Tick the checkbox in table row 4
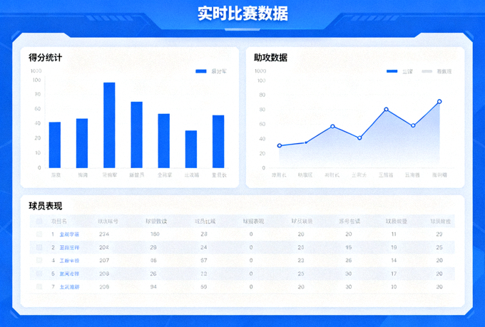This screenshot has width=485, height=327. (39, 260)
